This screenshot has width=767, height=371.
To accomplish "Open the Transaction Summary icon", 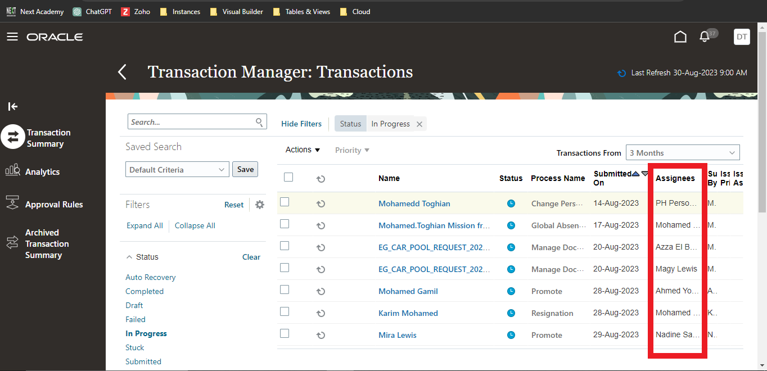I will [x=12, y=137].
